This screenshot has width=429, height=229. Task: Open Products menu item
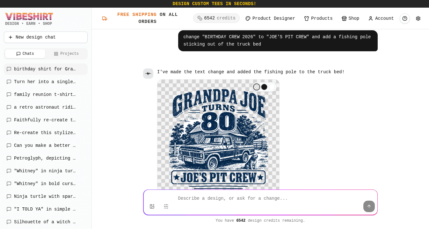[x=318, y=18]
